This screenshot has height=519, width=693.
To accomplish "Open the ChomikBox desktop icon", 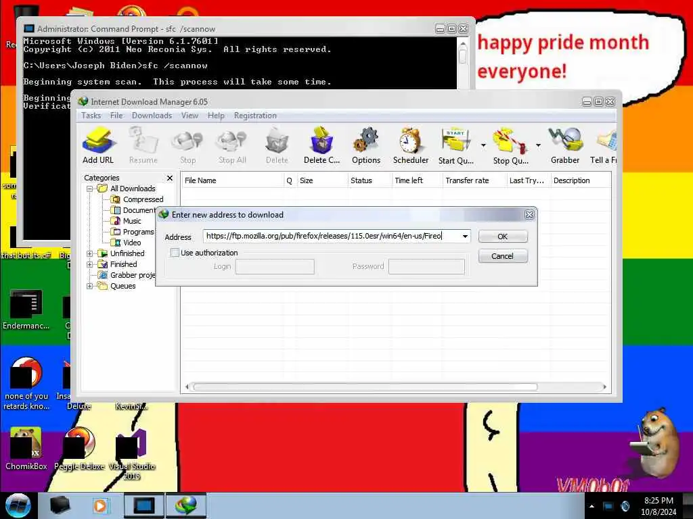I will coord(26,449).
